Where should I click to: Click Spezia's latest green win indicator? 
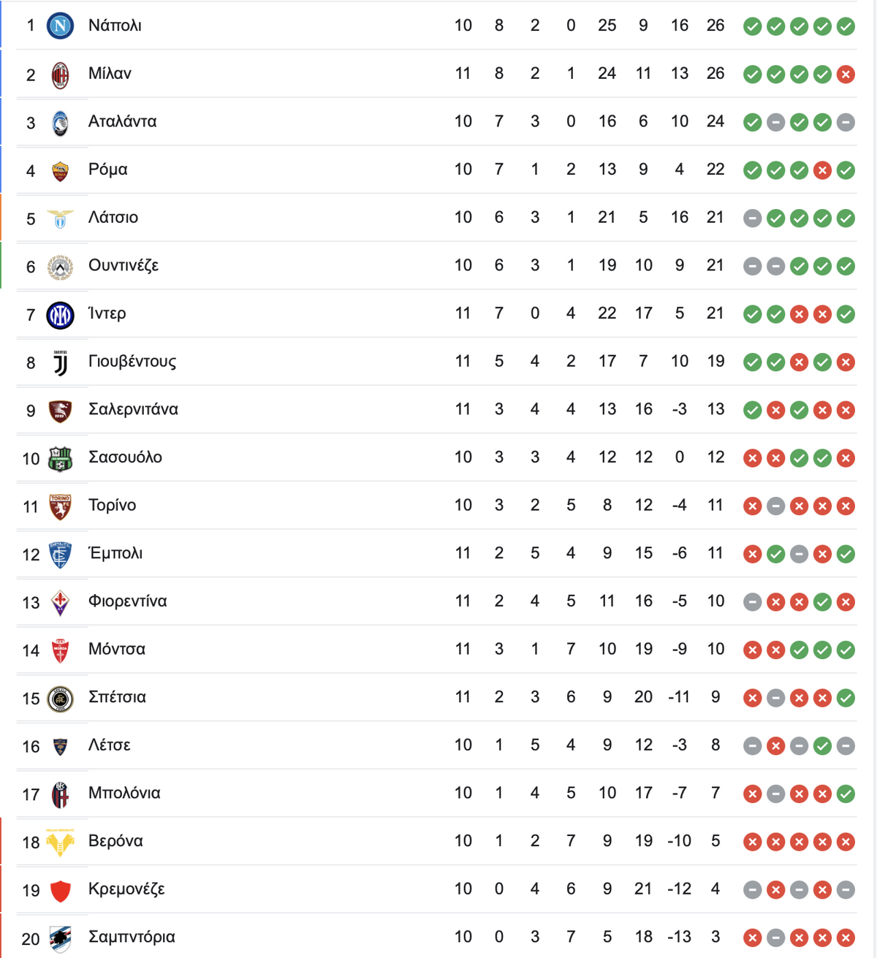coord(846,699)
